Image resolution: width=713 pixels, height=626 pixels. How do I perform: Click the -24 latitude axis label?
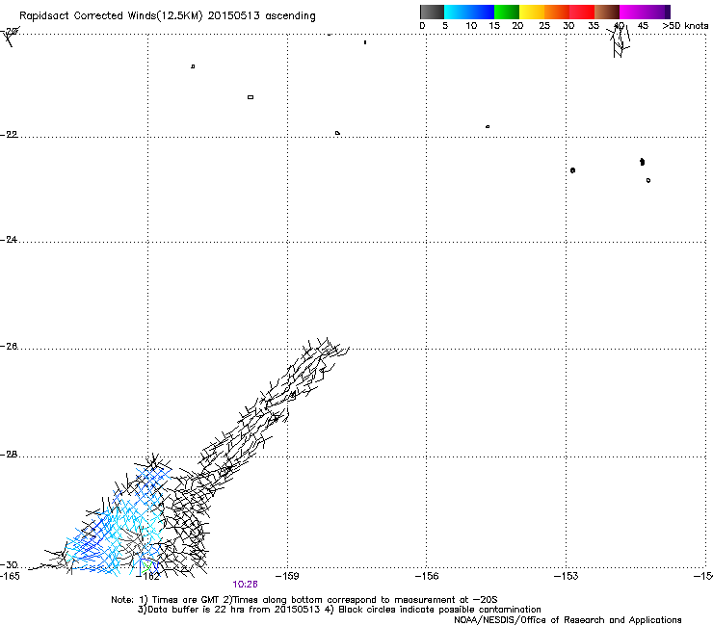click(9, 240)
